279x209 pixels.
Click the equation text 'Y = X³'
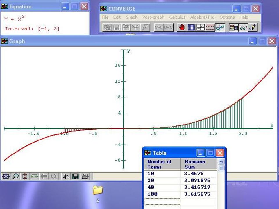15,19
